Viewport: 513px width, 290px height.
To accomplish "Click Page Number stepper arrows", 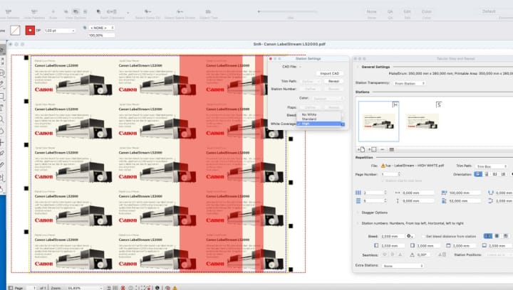I will [399, 174].
